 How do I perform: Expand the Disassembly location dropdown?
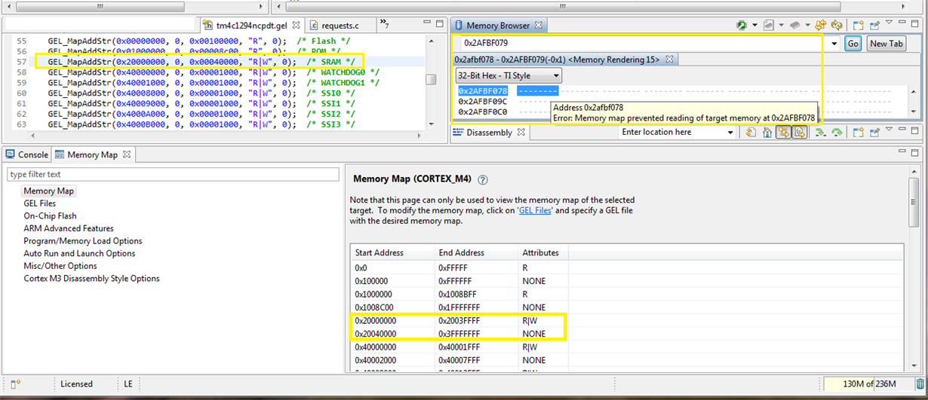(730, 133)
